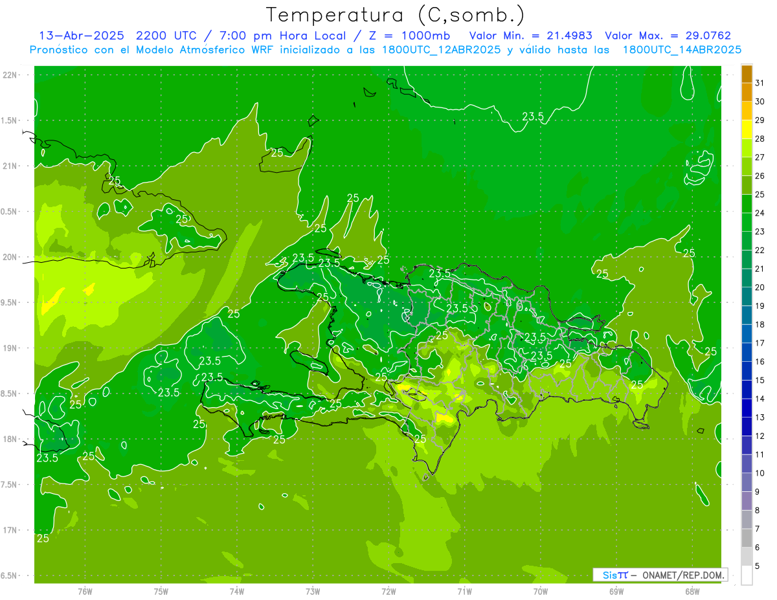Viewport: 777px width, 600px height.
Task: Click the "18N" latitude axis label
Action: [11, 439]
